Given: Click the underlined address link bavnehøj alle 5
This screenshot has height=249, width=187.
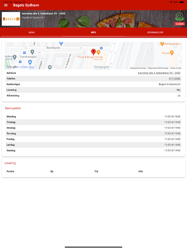Looking at the screenshot, I should (159, 73).
